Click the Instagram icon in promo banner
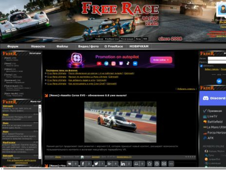 click(113, 63)
